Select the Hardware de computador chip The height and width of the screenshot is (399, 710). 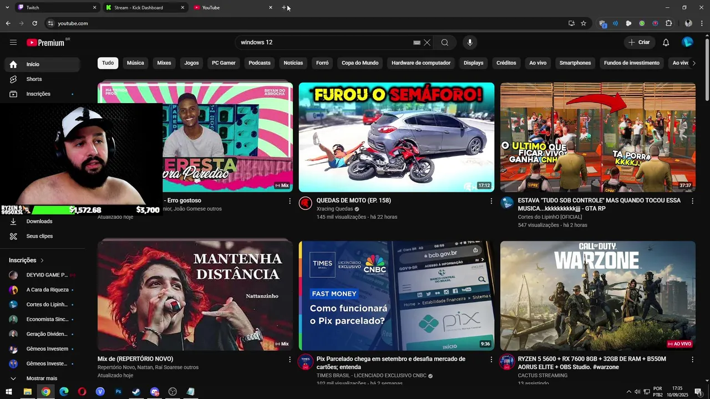click(x=421, y=63)
